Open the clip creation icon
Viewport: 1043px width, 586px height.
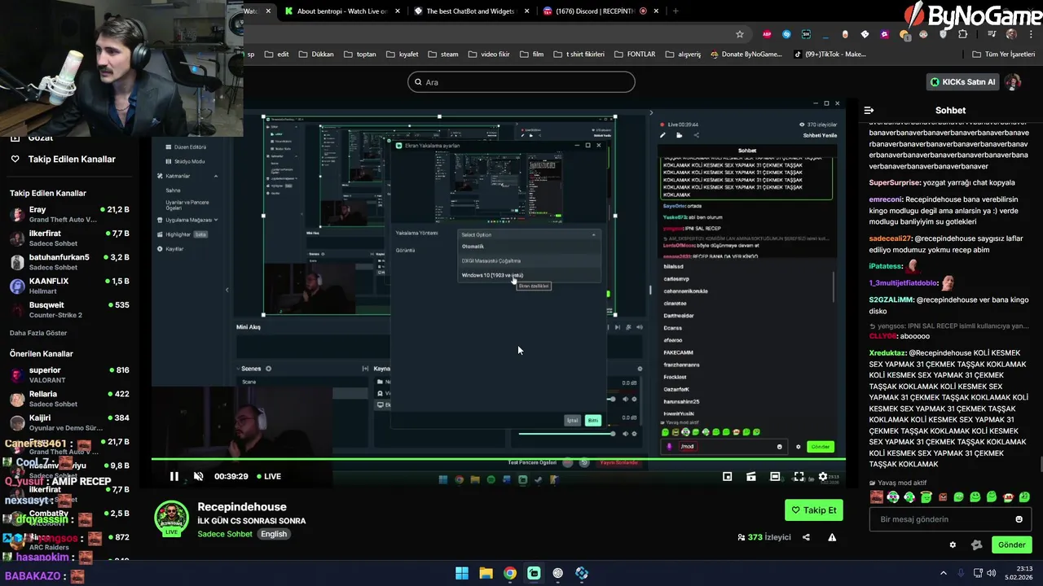pyautogui.click(x=750, y=476)
